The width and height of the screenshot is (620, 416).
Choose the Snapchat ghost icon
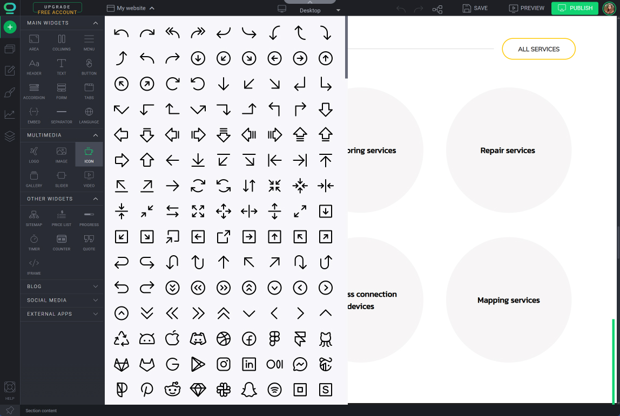(x=249, y=390)
